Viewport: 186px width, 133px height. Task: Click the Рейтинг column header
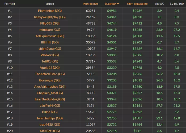[x=10, y=4]
